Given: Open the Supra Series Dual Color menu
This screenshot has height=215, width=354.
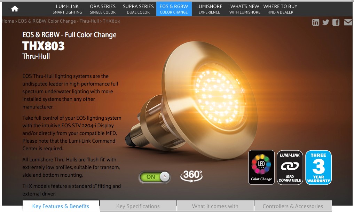Looking at the screenshot, I should click(138, 9).
